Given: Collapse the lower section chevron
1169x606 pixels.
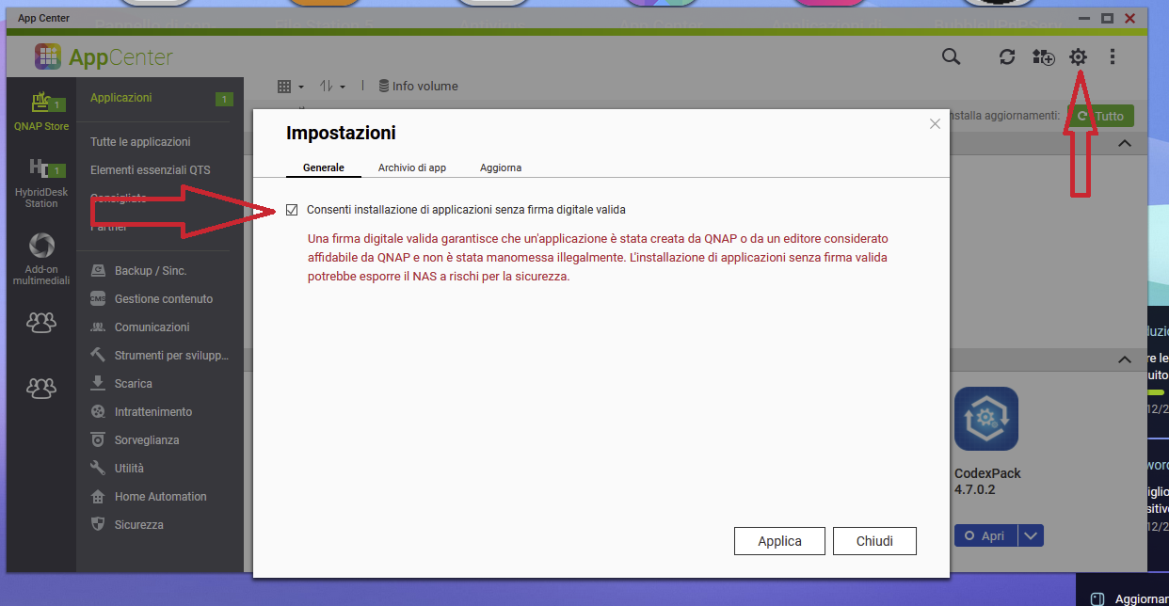Looking at the screenshot, I should pos(1124,360).
